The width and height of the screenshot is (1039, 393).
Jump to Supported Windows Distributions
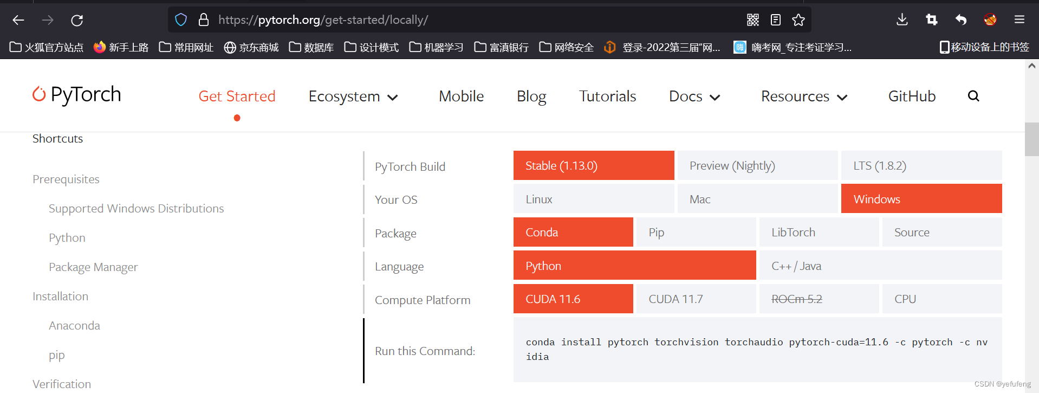[x=136, y=209]
